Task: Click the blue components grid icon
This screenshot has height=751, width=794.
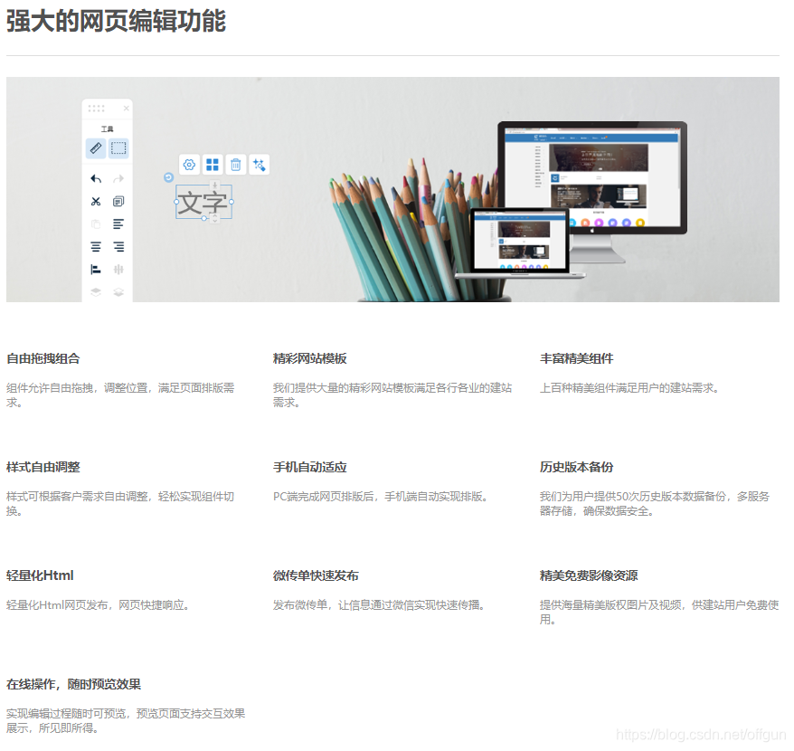Action: 213,165
